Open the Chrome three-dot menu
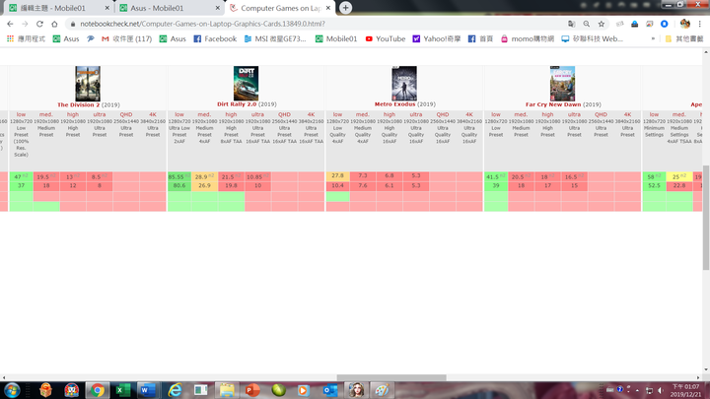Image resolution: width=710 pixels, height=399 pixels. click(700, 24)
